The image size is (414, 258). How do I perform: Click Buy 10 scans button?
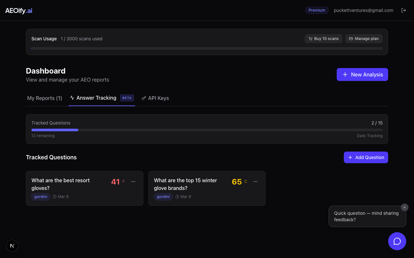323,39
